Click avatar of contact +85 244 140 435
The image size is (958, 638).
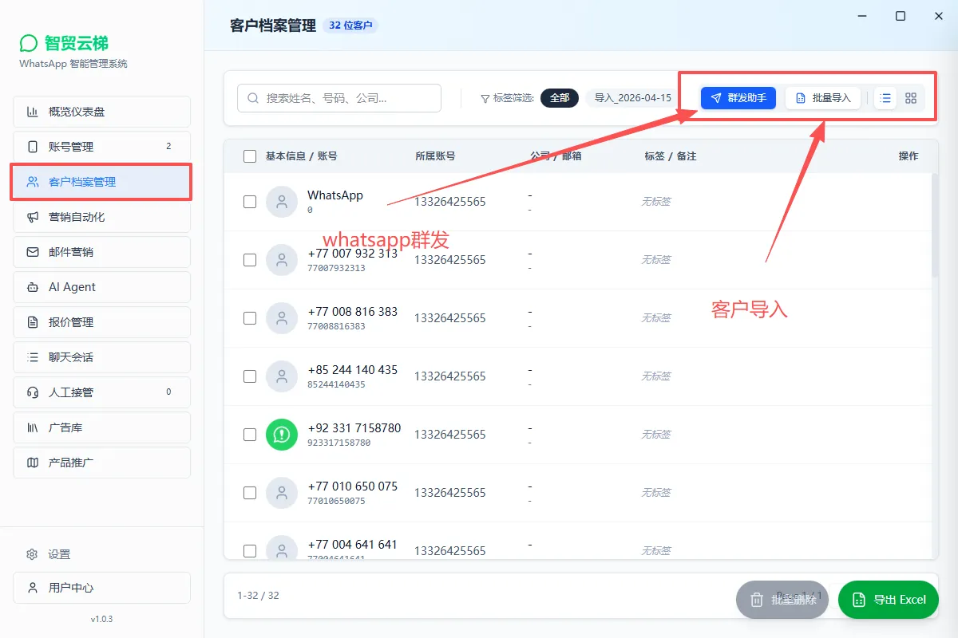[282, 376]
